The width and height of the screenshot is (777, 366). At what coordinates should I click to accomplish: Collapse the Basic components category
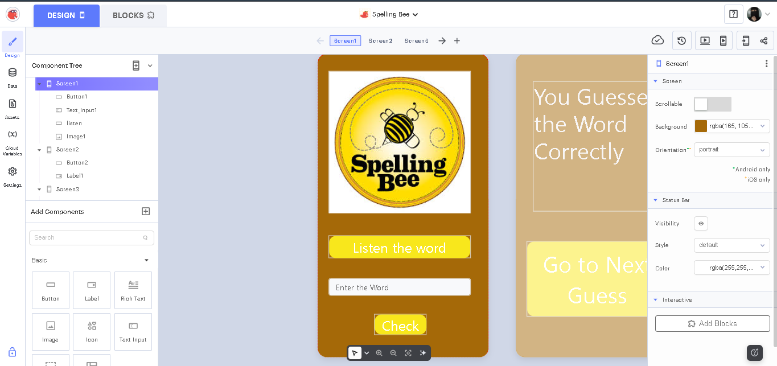pyautogui.click(x=146, y=260)
